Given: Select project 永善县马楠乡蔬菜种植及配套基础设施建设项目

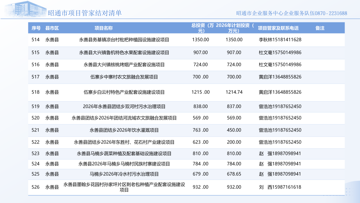Looking at the screenshot, I should tap(124, 154).
